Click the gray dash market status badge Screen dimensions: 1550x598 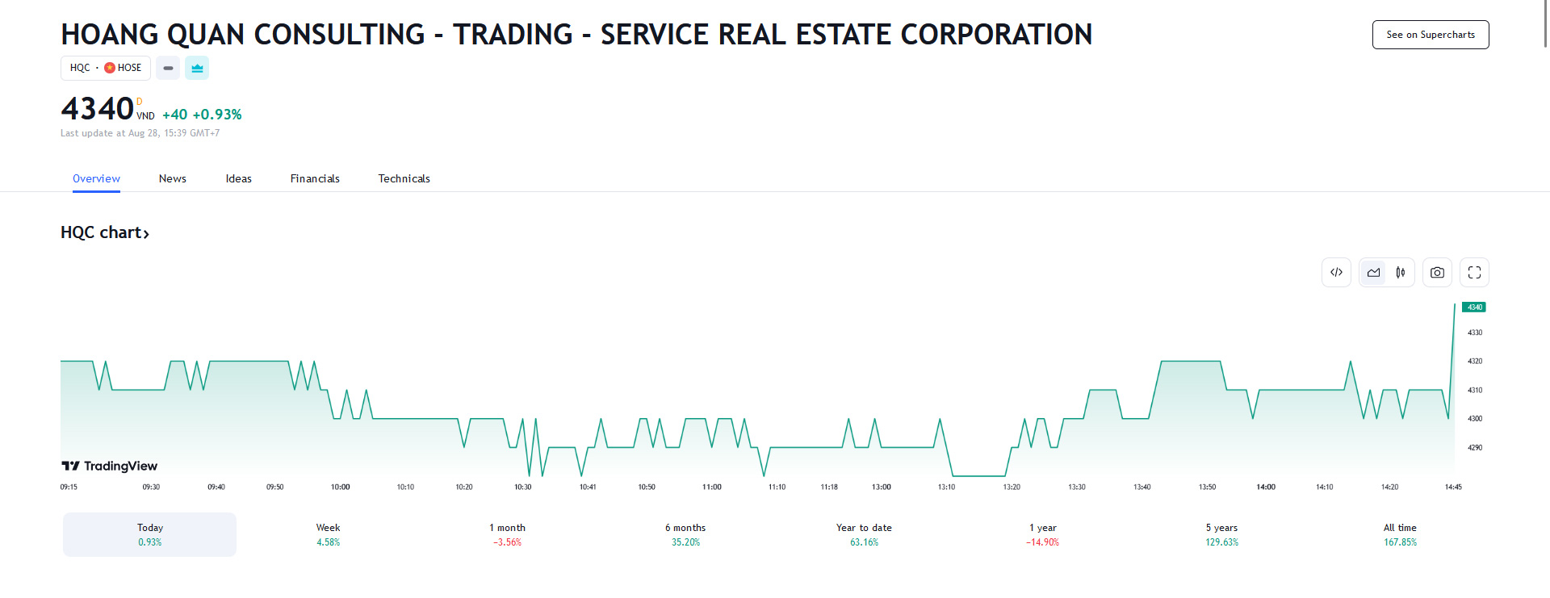pos(168,68)
